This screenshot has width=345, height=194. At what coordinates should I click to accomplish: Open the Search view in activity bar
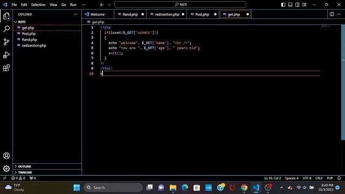click(6, 29)
